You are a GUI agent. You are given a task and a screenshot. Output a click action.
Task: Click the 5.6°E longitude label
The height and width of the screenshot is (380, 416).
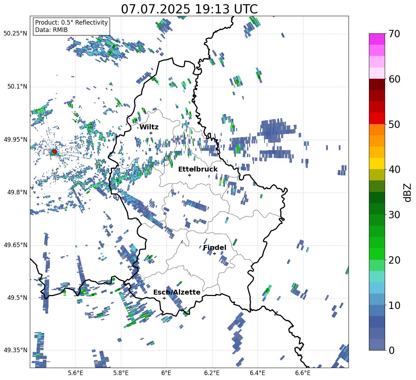pyautogui.click(x=76, y=373)
